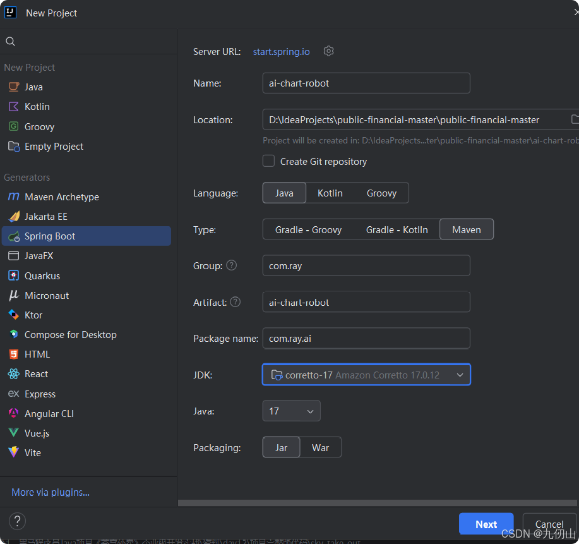Click the Quarkus logo icon
This screenshot has width=579, height=544.
click(x=14, y=275)
